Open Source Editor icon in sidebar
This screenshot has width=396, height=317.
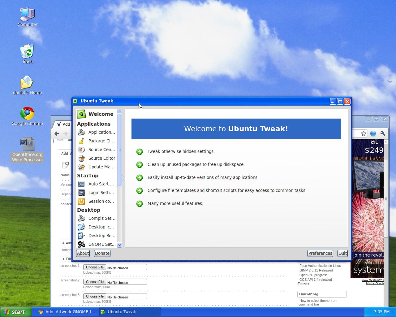click(81, 158)
